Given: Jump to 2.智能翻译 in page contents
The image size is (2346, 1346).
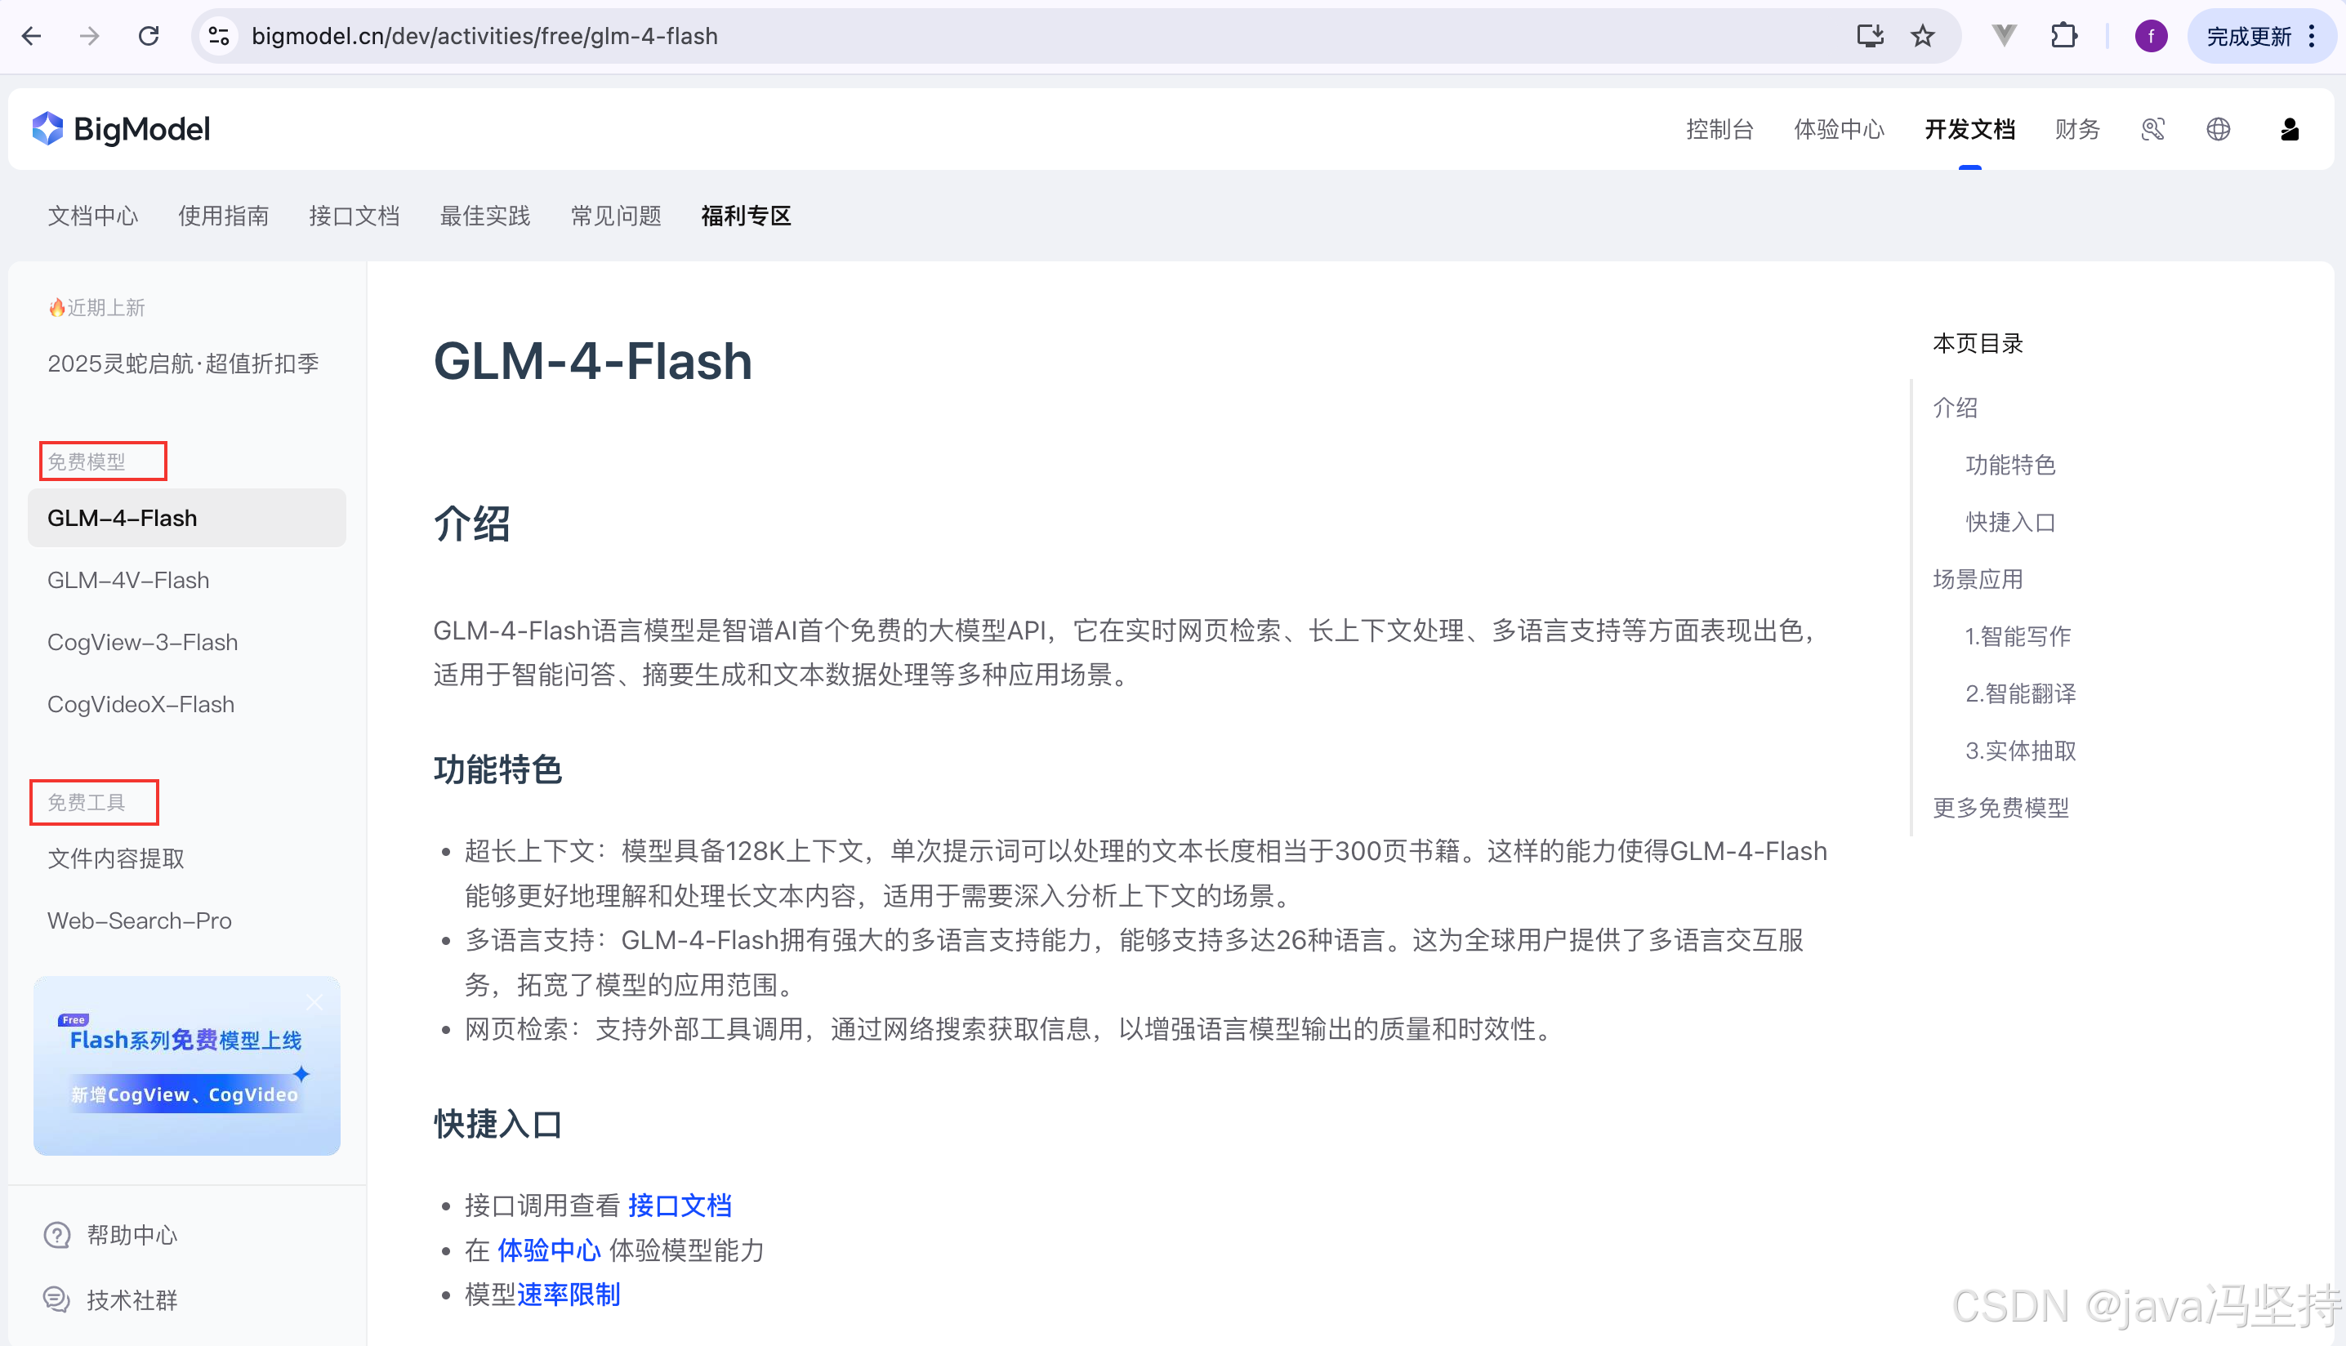Looking at the screenshot, I should click(x=2021, y=693).
